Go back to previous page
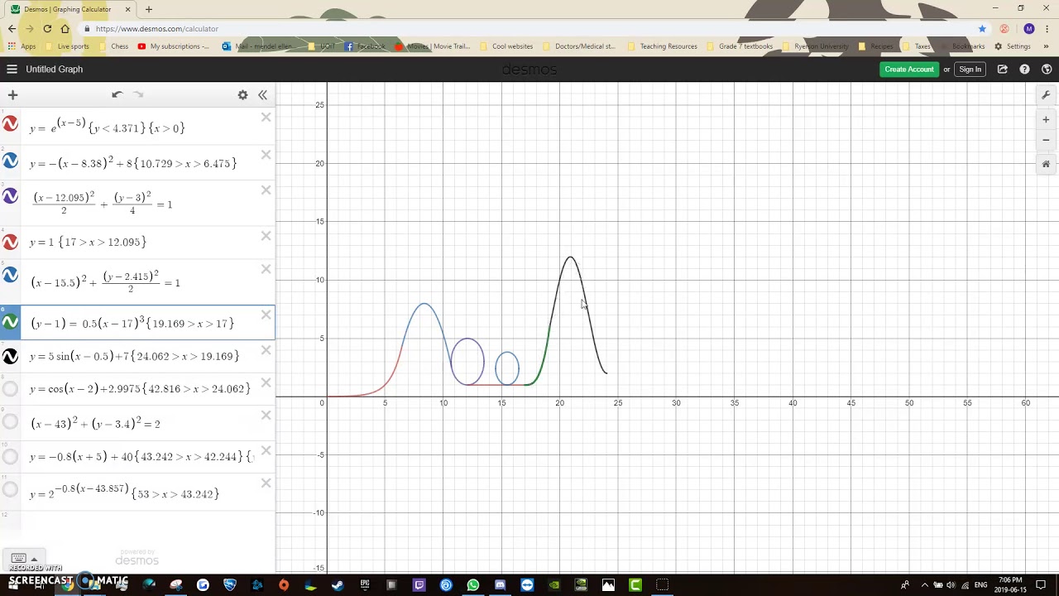 click(x=12, y=29)
